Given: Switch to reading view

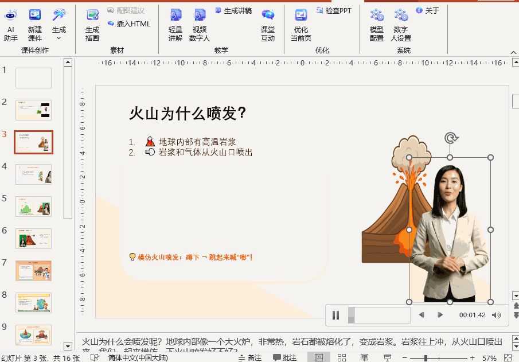Looking at the screenshot, I should pyautogui.click(x=364, y=357).
